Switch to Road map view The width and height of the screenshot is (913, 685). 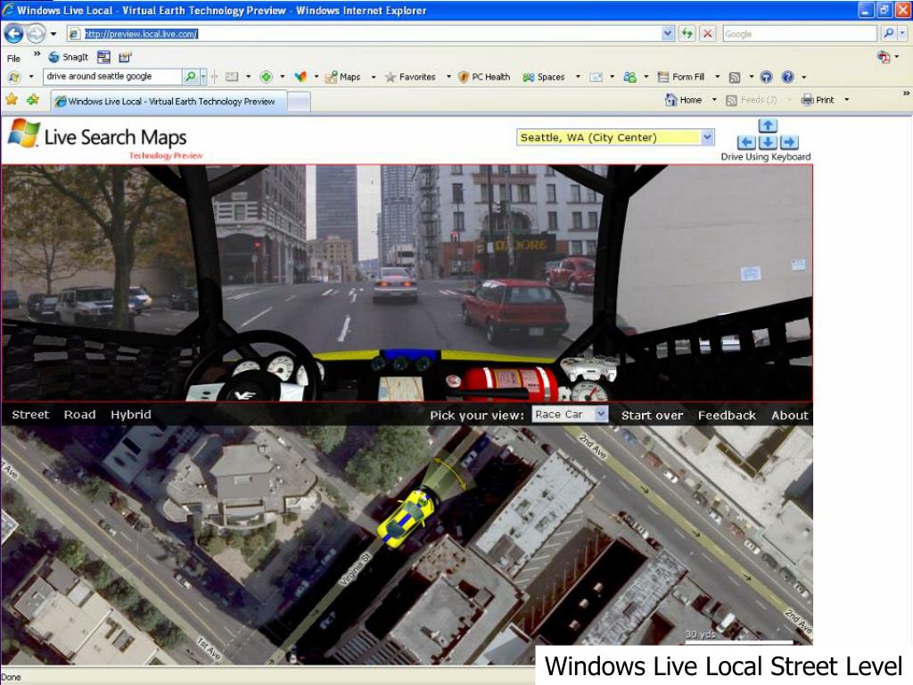pos(79,415)
